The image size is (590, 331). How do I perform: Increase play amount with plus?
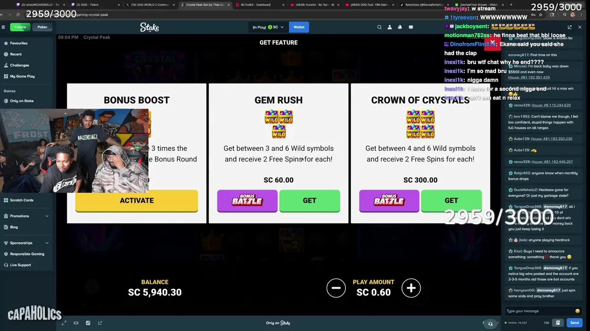(411, 288)
